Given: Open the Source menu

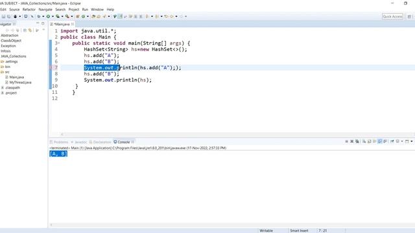Looking at the screenshot, I should (x=14, y=10).
